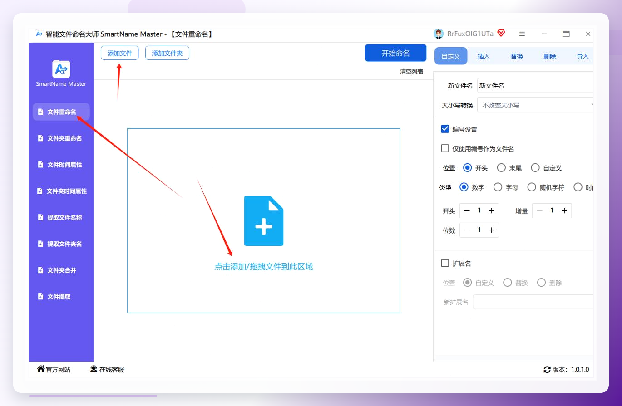622x406 pixels.
Task: Open 文件夹重命名 in sidebar
Action: (61, 138)
